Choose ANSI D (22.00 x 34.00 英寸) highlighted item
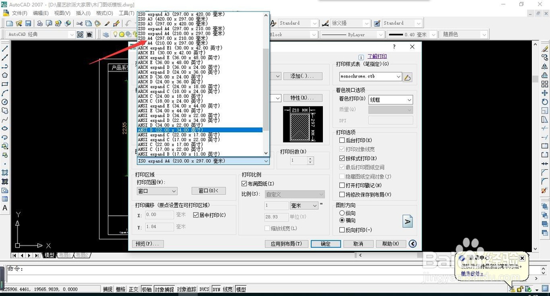 (x=200, y=130)
